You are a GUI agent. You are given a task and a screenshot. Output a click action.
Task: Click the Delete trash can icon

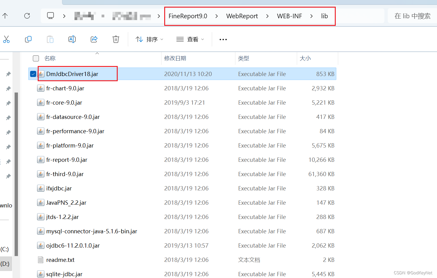tap(116, 39)
